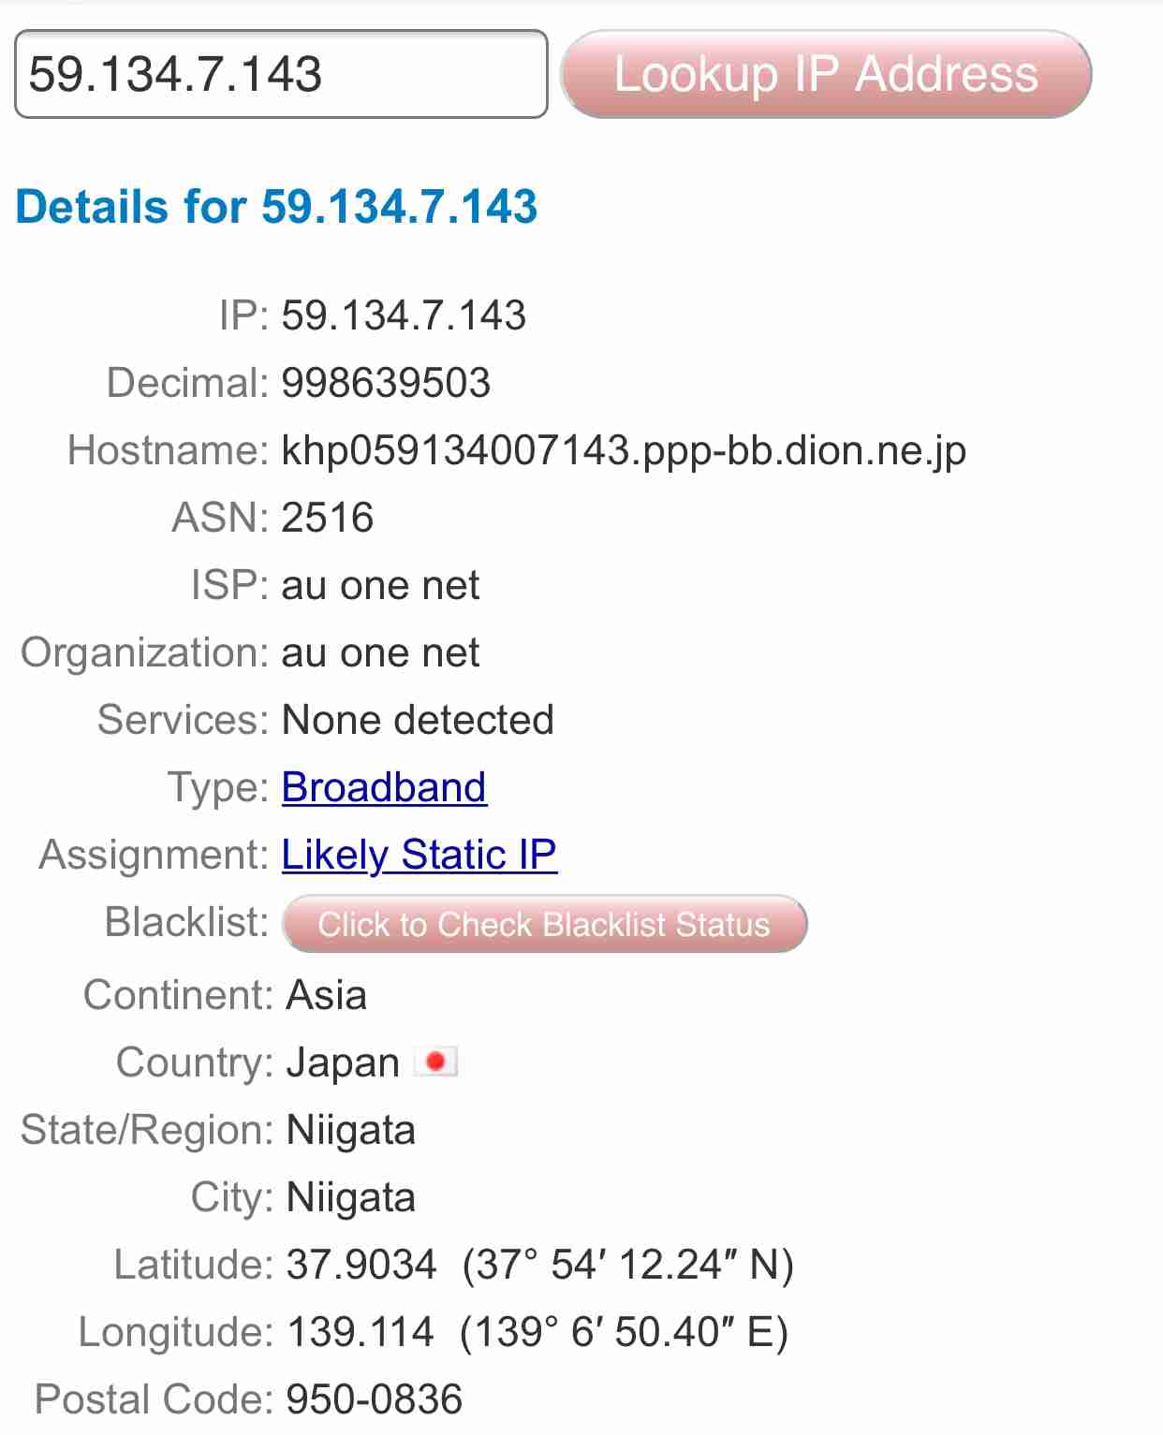Click the Country value Japan
This screenshot has height=1435, width=1163.
click(x=343, y=1062)
